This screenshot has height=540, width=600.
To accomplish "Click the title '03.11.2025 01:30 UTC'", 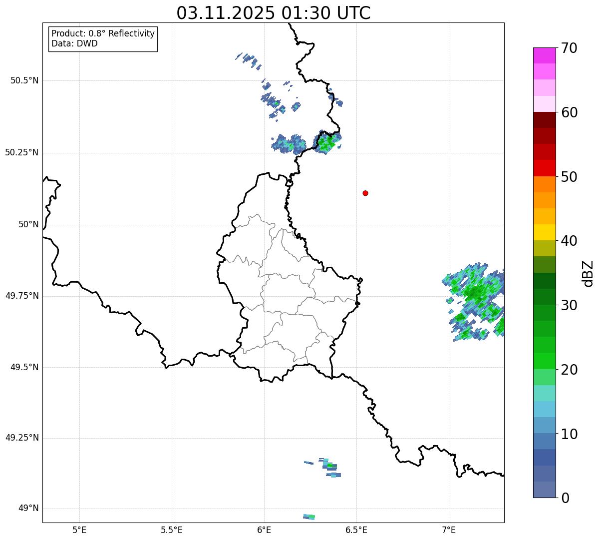I will pyautogui.click(x=274, y=13).
